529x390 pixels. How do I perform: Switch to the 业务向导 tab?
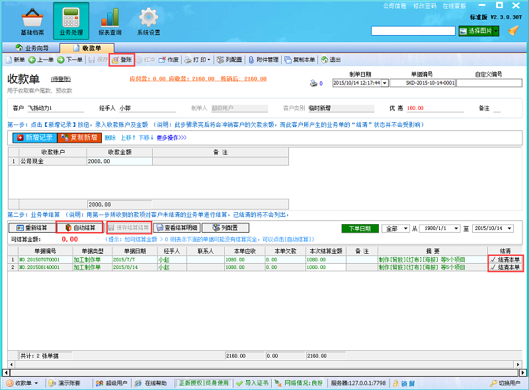click(32, 46)
